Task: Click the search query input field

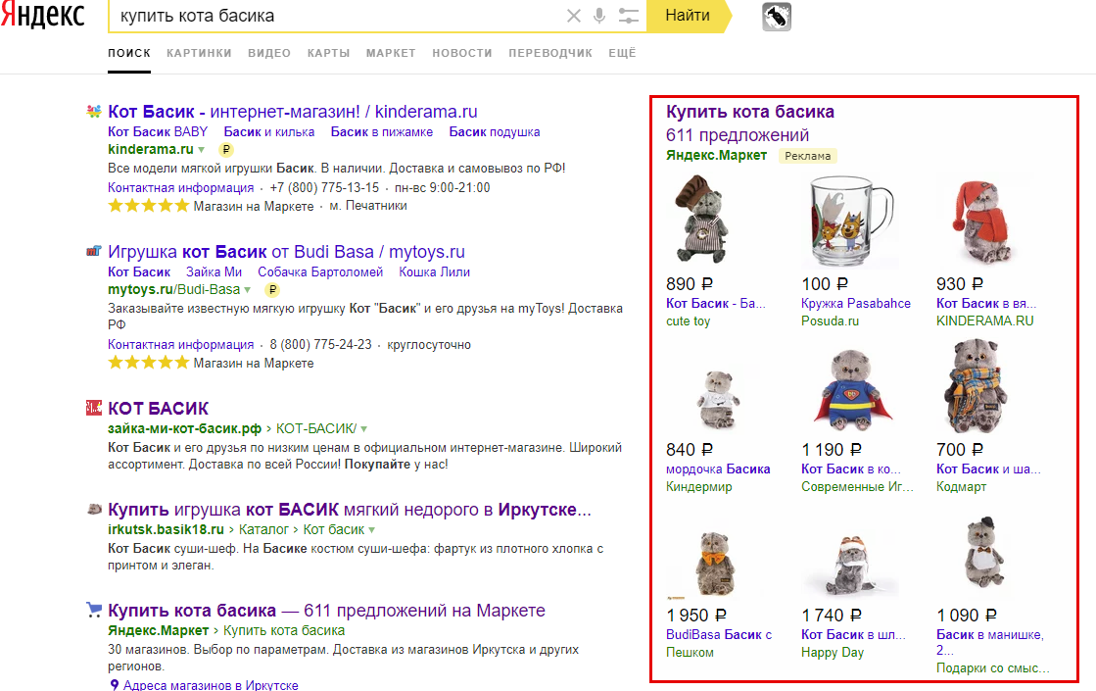Action: tap(336, 16)
